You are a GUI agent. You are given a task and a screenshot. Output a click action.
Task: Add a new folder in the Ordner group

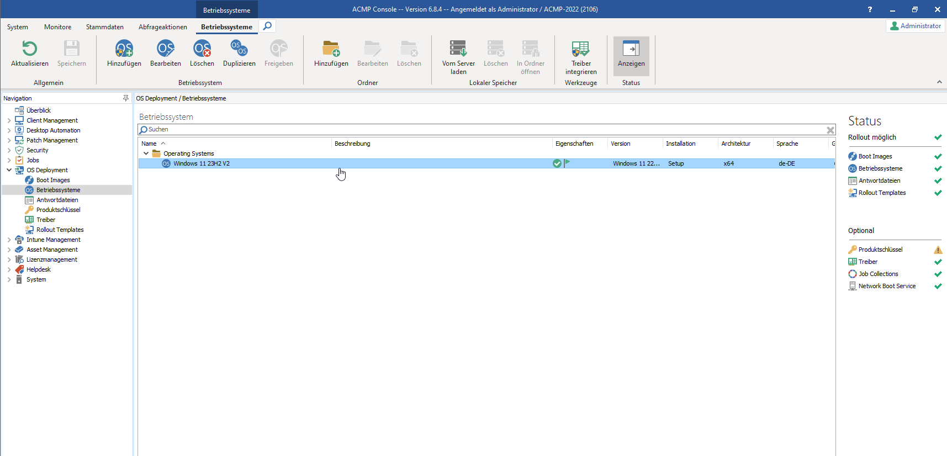click(331, 50)
